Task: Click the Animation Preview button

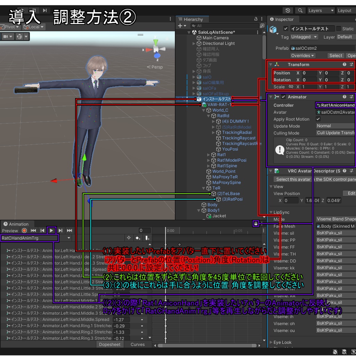Action: pos(10,231)
